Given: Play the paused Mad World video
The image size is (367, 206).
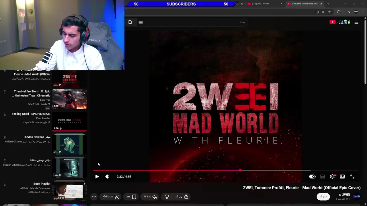Looking at the screenshot, I should click(x=97, y=177).
